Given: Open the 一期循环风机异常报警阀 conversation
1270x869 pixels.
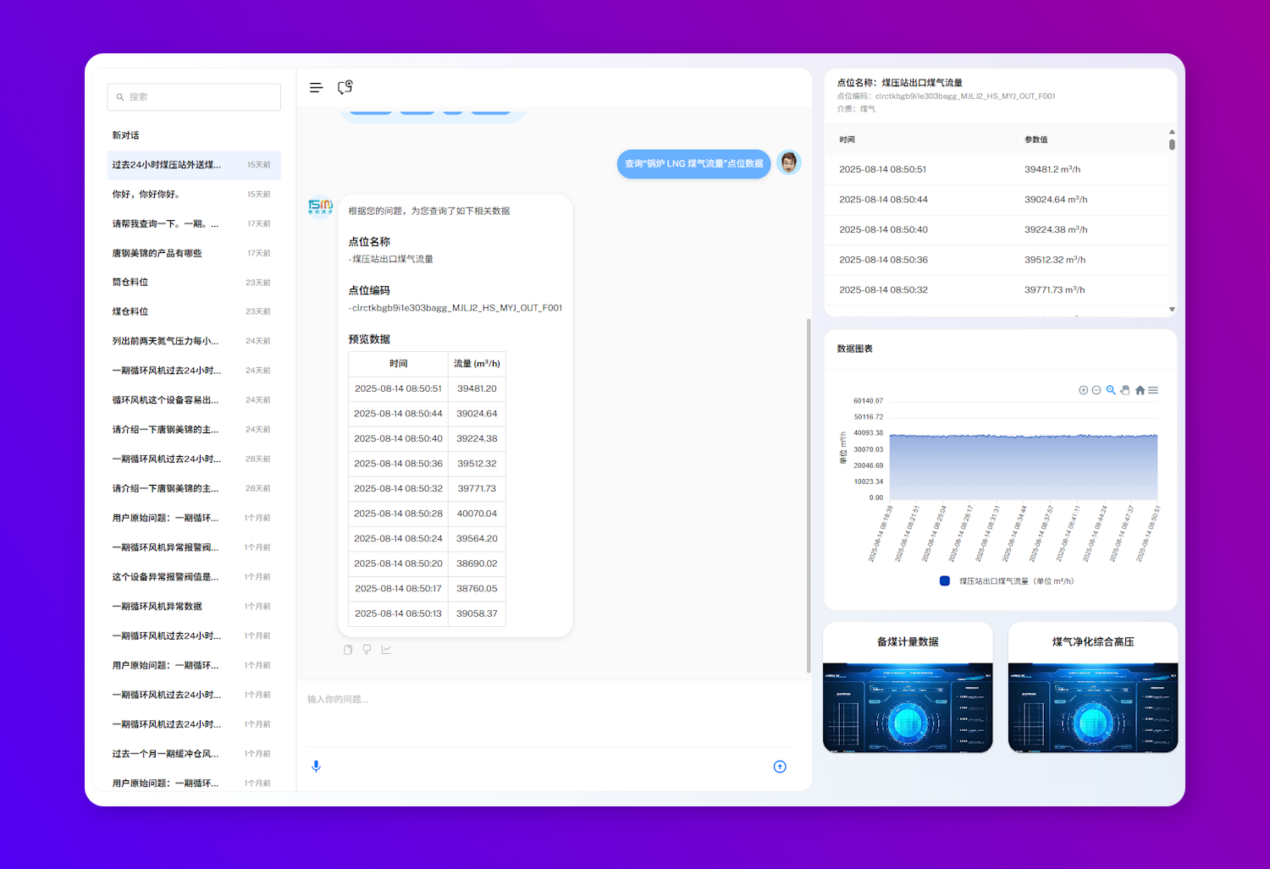Looking at the screenshot, I should 194,547.
